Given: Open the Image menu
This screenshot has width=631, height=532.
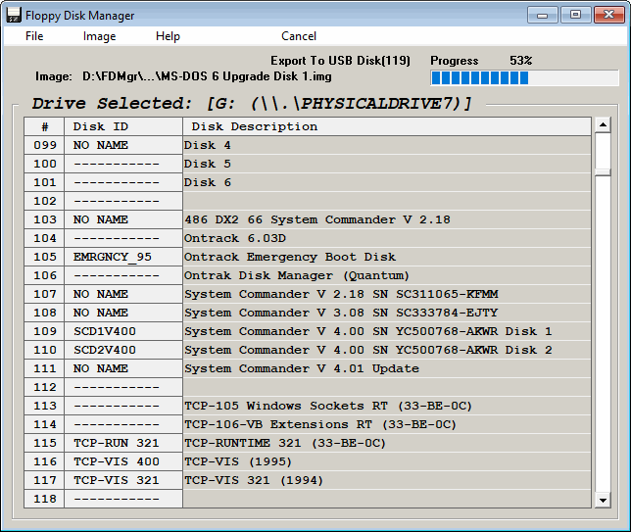Looking at the screenshot, I should click(99, 36).
